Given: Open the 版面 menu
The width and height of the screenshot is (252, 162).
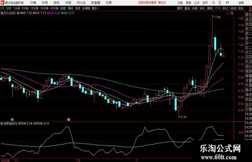Looking at the screenshot, I should pos(189,3).
